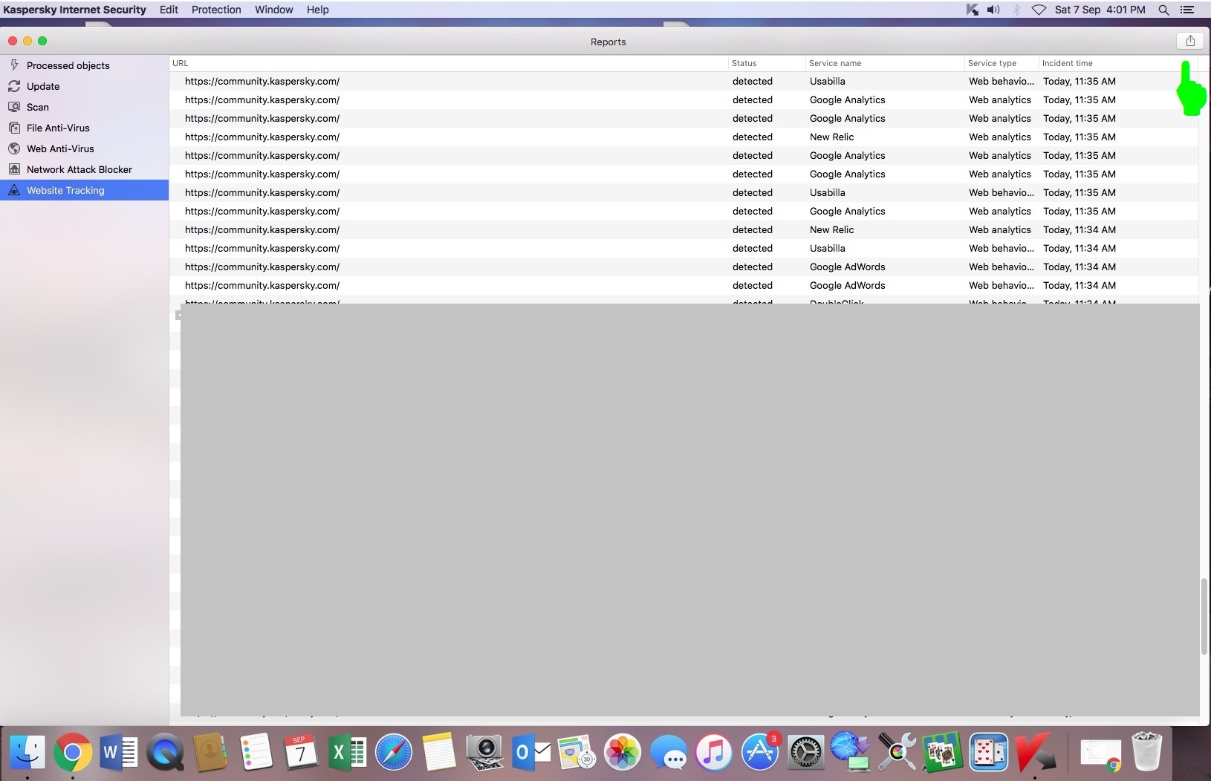Sort by the URL column header

pyautogui.click(x=449, y=63)
